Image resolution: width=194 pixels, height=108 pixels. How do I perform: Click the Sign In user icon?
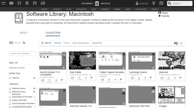coord(137,3)
